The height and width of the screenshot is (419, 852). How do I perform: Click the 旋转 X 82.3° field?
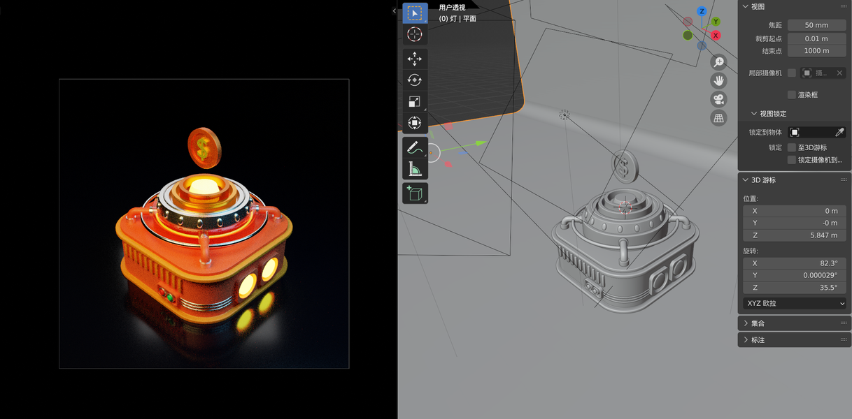click(x=795, y=263)
